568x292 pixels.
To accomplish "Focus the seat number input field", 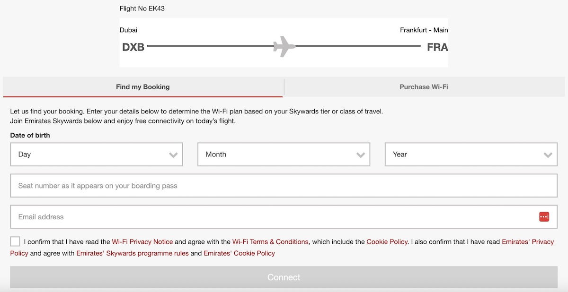I will 284,186.
